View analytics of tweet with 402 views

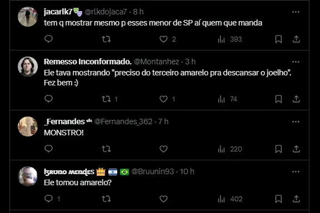click(x=230, y=199)
